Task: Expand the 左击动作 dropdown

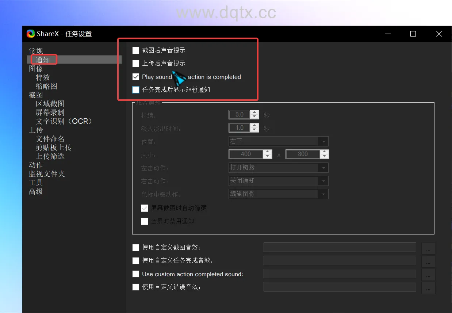Action: tap(278, 168)
